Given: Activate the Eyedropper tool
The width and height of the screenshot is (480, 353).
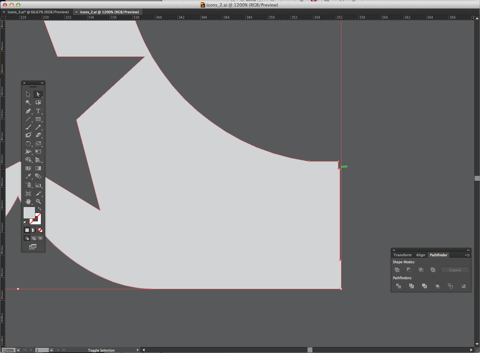Looking at the screenshot, I should (x=28, y=176).
